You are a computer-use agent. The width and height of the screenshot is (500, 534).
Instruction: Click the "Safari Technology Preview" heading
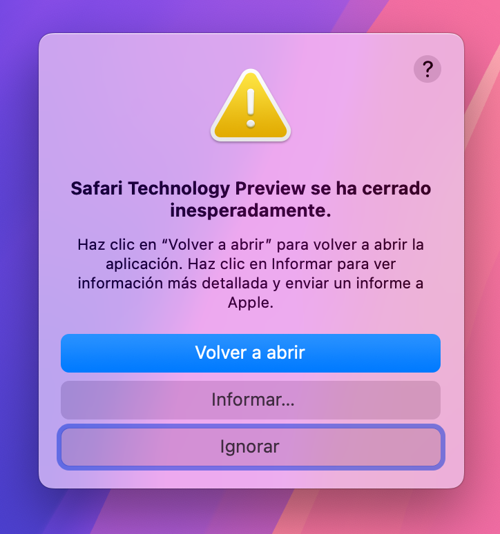click(x=188, y=188)
